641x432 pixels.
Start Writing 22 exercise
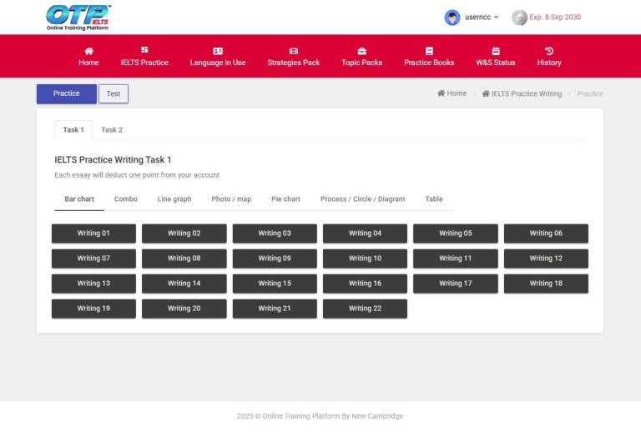365,309
